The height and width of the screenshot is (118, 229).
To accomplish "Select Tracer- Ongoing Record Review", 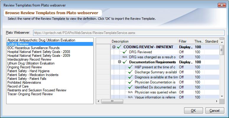I will click(30, 94).
